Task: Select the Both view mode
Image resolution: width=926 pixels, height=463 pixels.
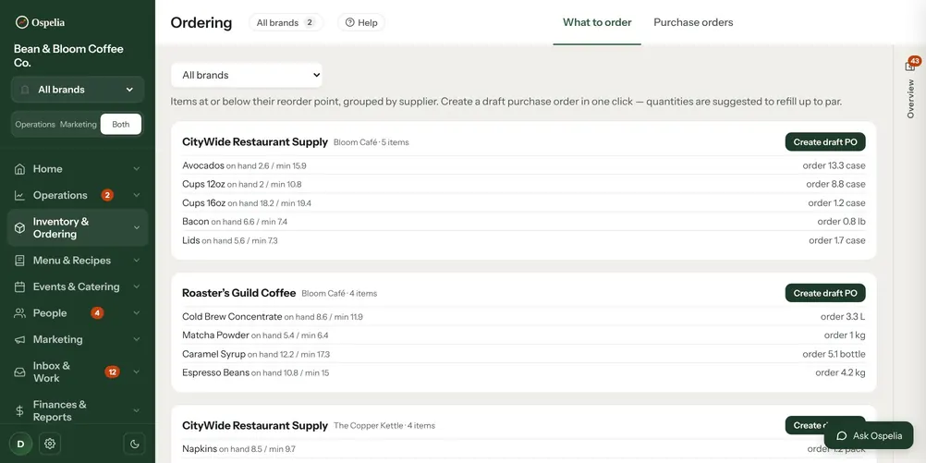Action: (120, 125)
